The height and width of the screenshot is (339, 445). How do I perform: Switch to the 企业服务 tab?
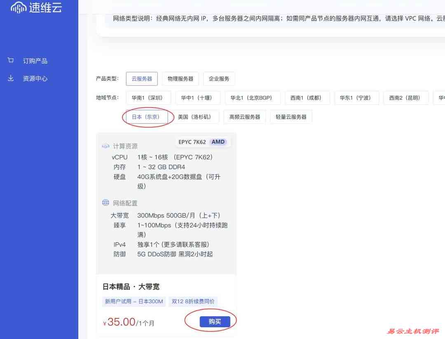219,79
